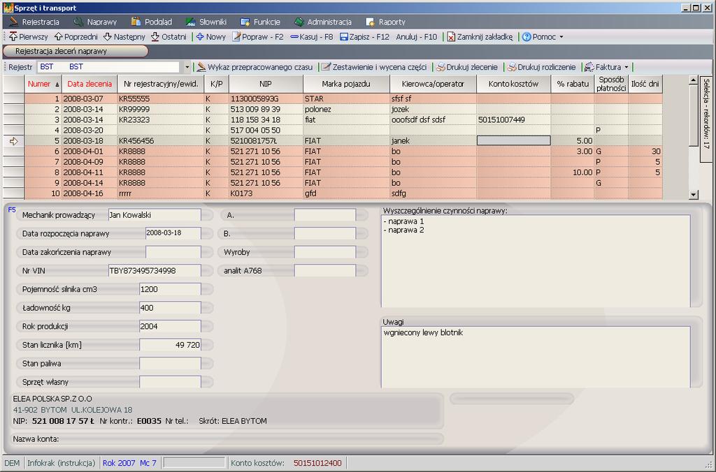Viewport: 716px width, 472px height.
Task: Open the Pomoc help dropdown
Action: (x=543, y=37)
